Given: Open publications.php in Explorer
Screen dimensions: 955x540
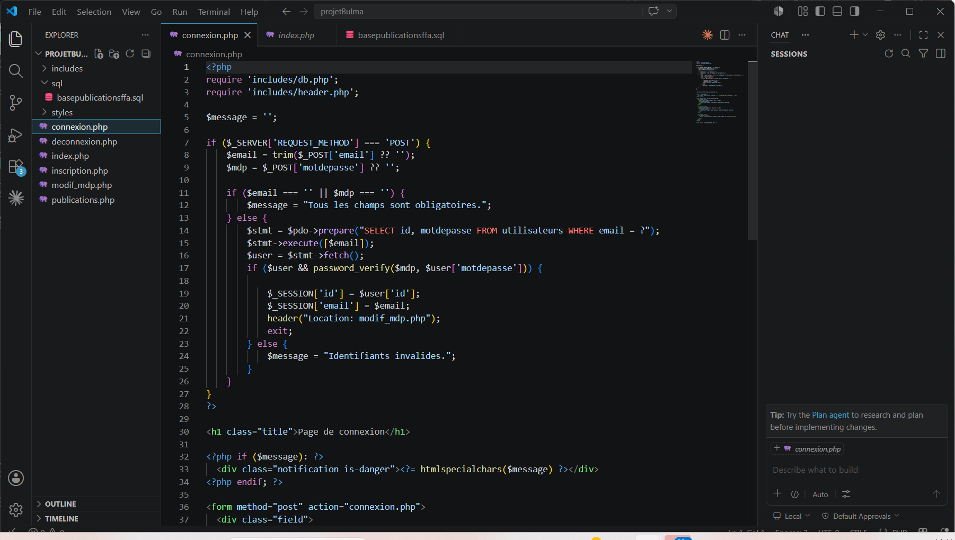Looking at the screenshot, I should click(83, 200).
